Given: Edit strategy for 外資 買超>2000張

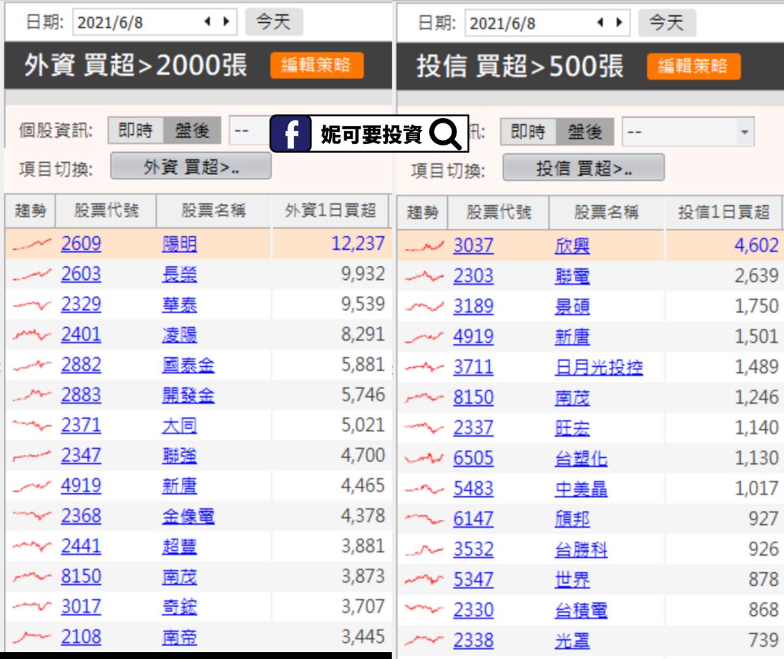Looking at the screenshot, I should point(316,65).
